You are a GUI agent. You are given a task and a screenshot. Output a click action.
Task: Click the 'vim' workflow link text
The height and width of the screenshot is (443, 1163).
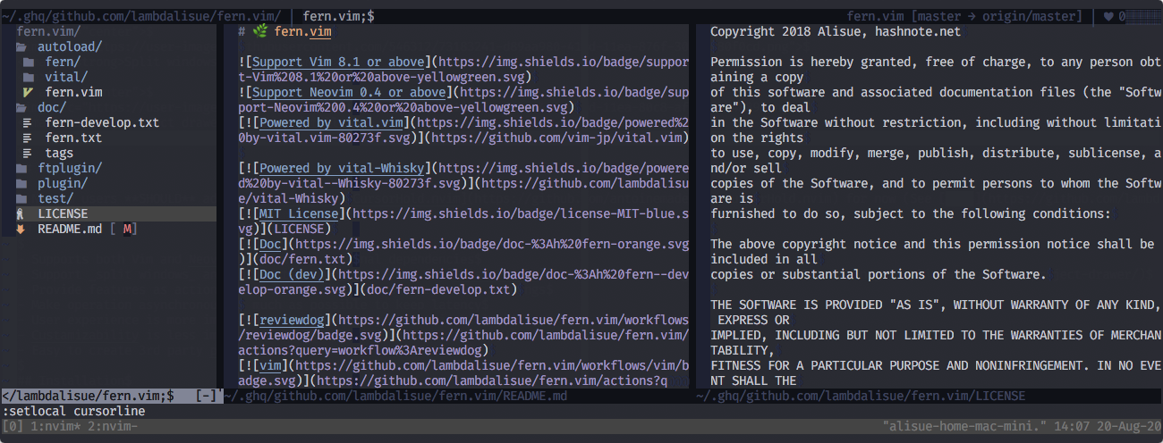click(270, 365)
